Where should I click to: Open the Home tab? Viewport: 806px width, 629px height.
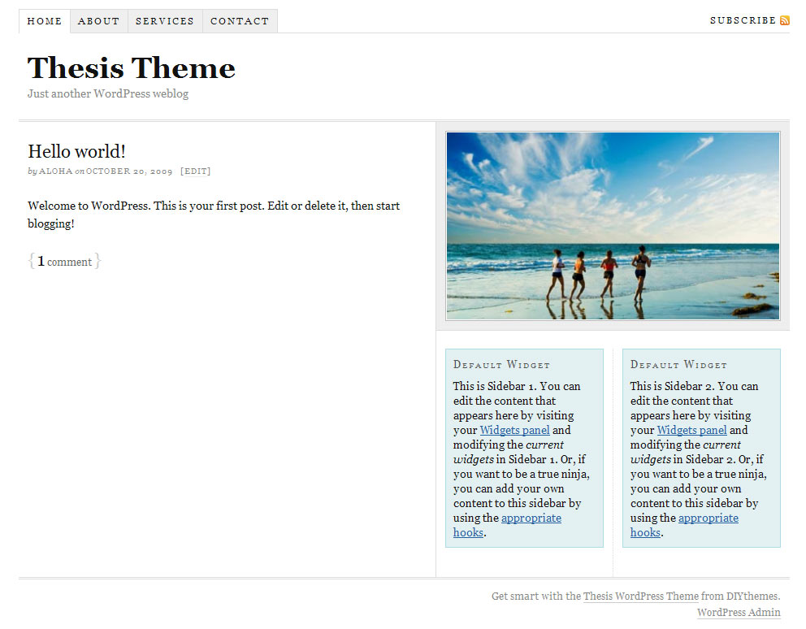click(45, 21)
